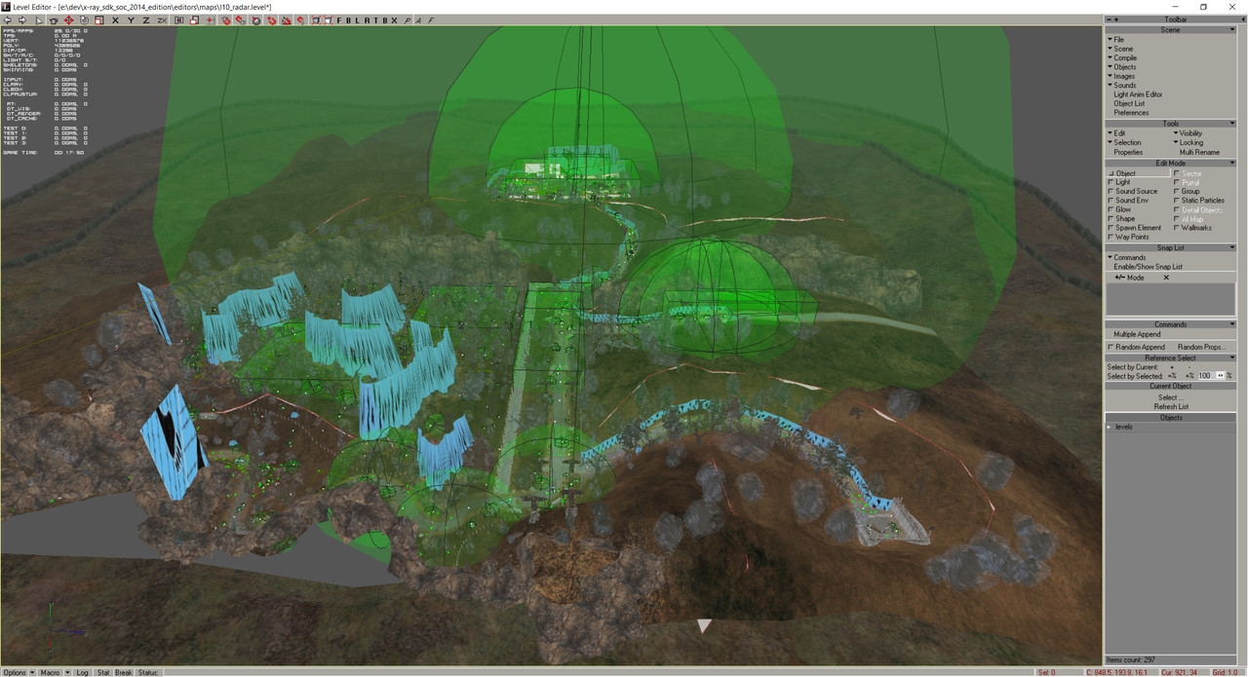Click the undo left-arrow toolbar icon
The width and height of the screenshot is (1248, 677).
tap(7, 19)
